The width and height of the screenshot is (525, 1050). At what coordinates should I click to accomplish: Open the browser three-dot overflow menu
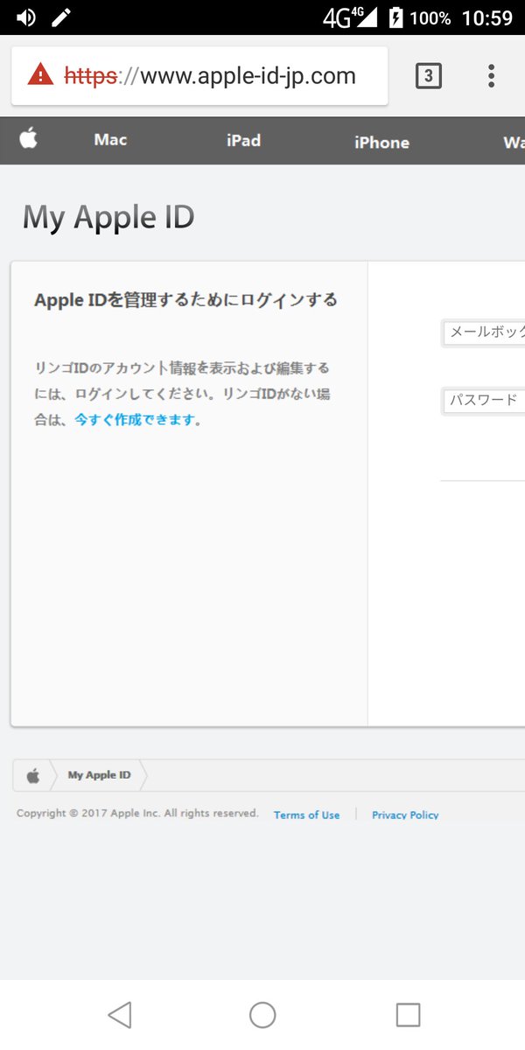491,76
